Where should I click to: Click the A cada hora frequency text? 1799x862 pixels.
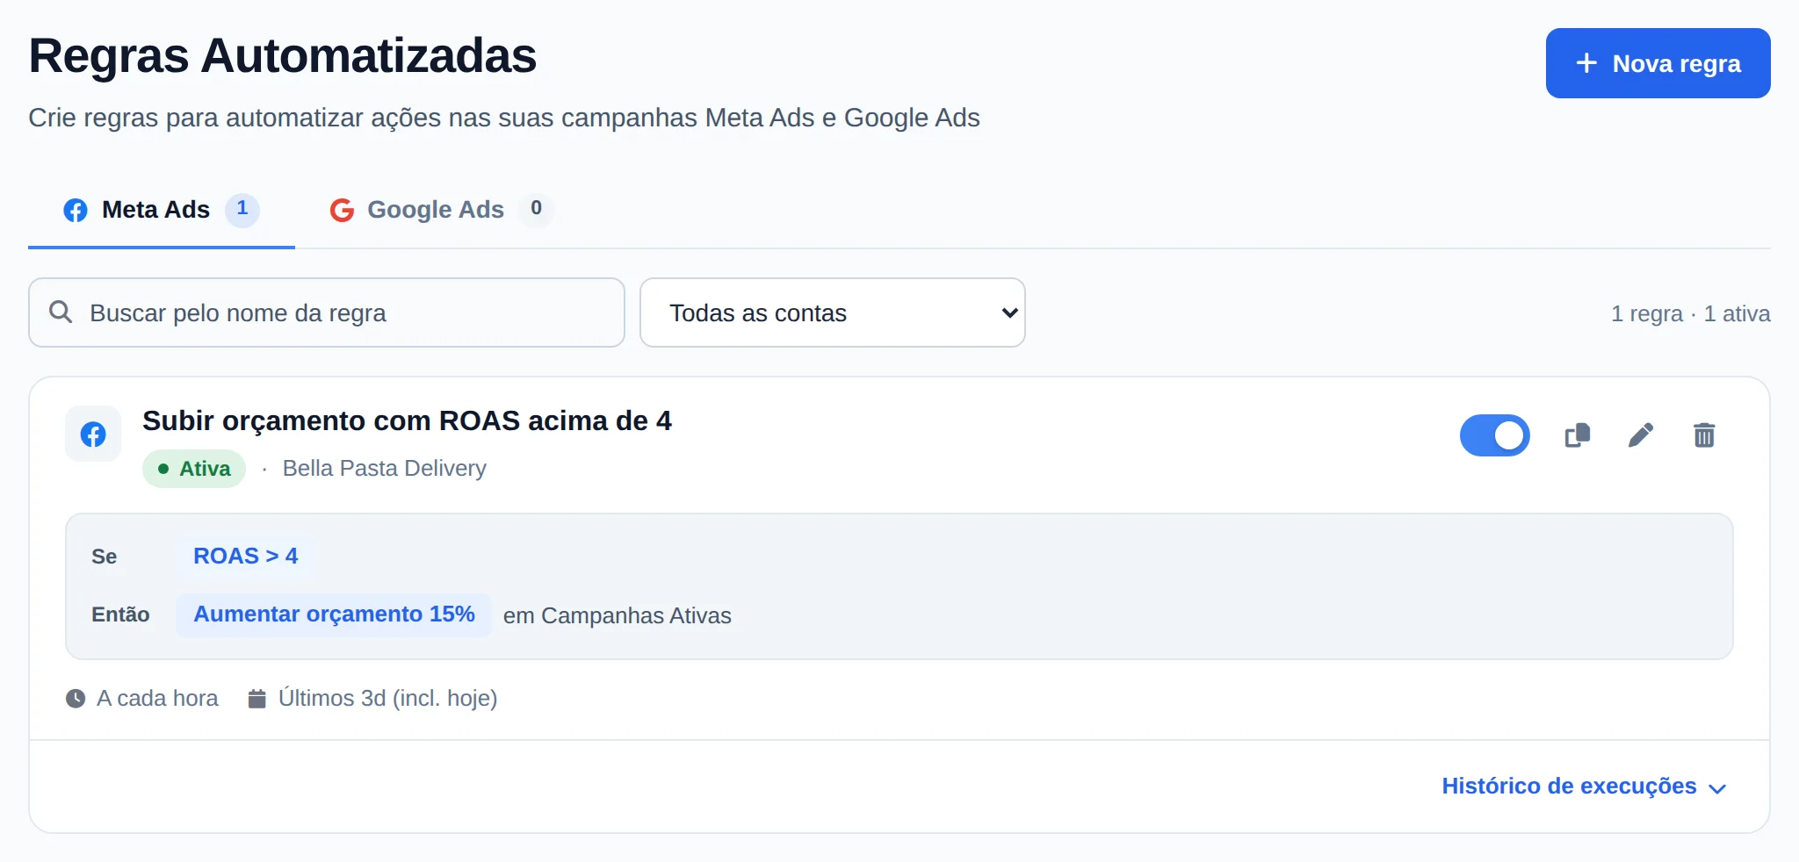click(x=157, y=699)
